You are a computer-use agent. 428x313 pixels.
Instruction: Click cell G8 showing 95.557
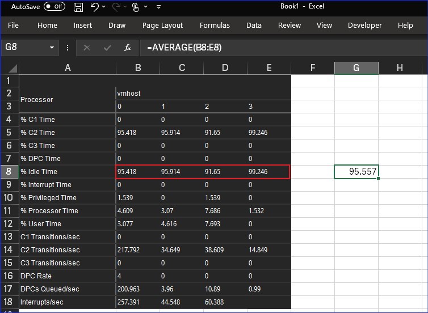coord(356,171)
